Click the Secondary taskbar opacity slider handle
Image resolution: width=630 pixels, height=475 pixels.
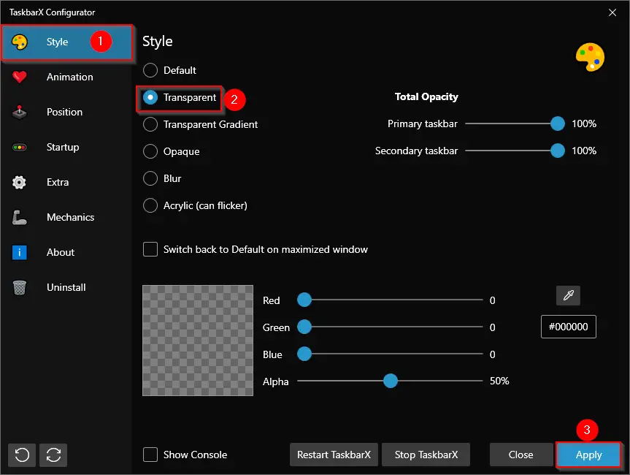[x=558, y=151]
